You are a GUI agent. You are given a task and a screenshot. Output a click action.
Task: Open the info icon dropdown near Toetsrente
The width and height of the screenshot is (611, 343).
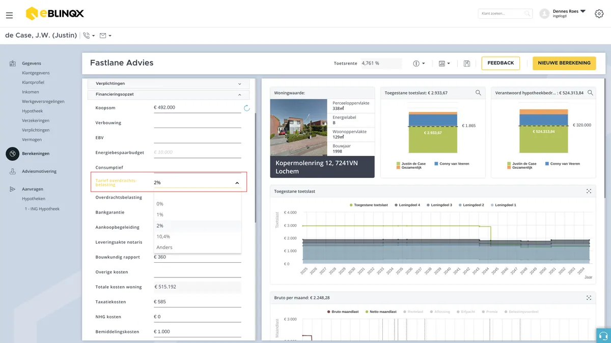[x=419, y=64]
